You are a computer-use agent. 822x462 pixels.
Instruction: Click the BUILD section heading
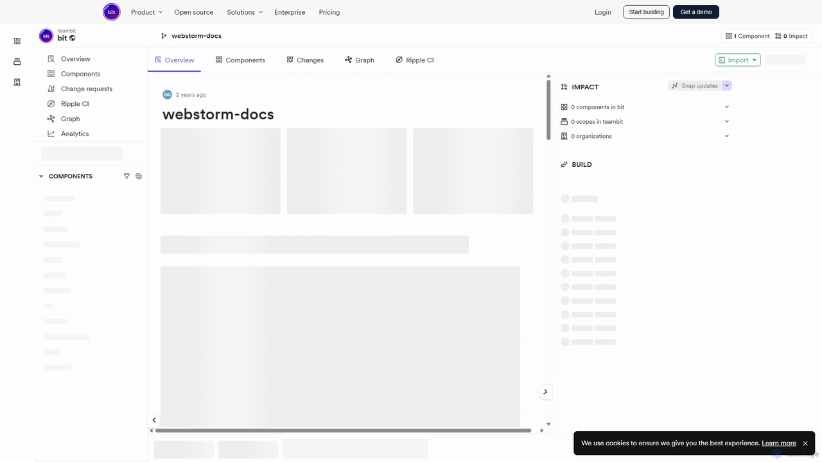[582, 165]
